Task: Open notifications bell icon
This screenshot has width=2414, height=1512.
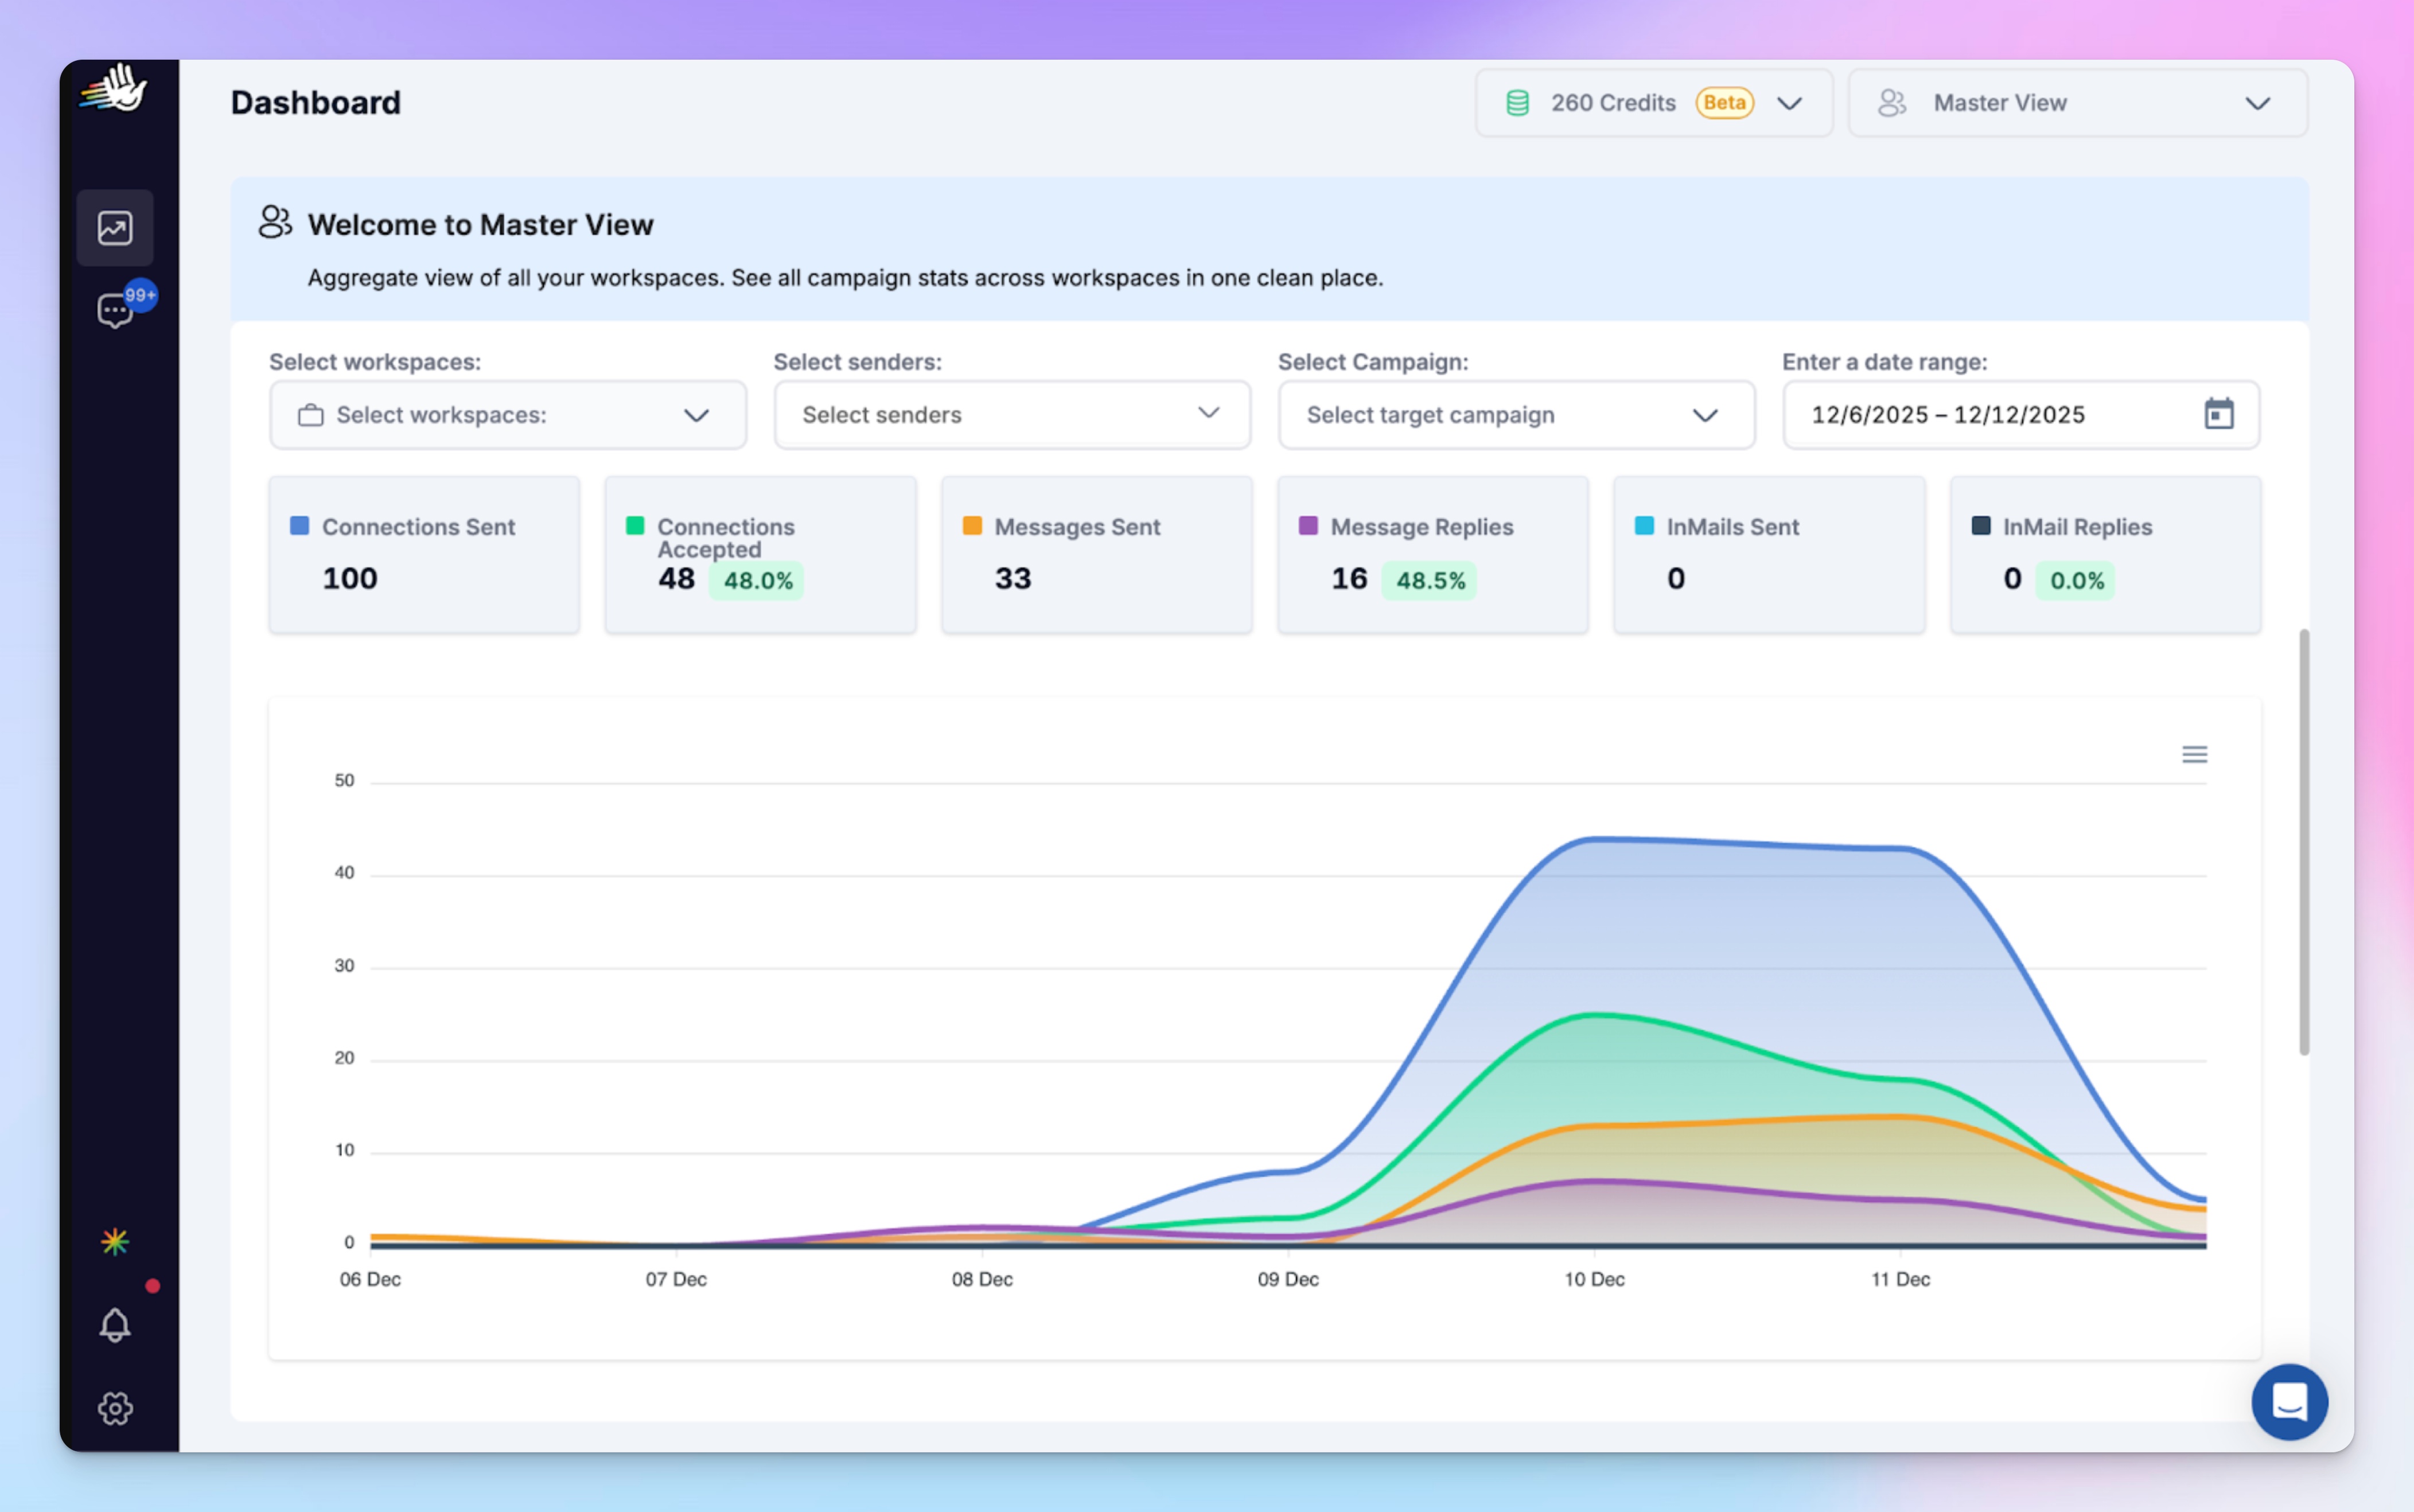Action: [x=115, y=1325]
